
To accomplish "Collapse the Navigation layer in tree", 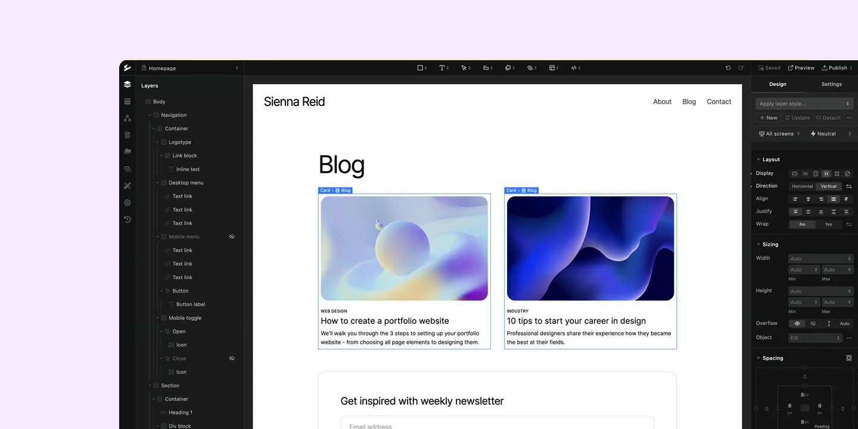I will (x=150, y=115).
